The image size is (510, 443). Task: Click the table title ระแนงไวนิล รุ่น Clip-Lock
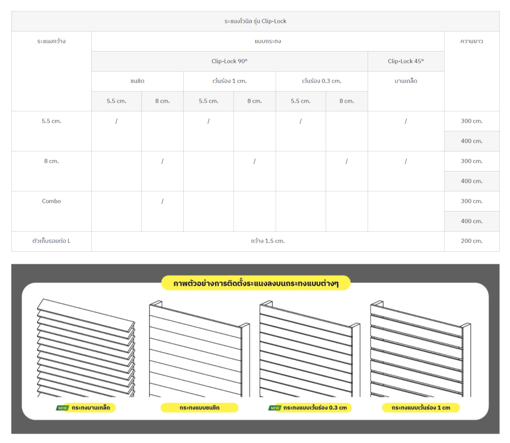[x=255, y=21]
